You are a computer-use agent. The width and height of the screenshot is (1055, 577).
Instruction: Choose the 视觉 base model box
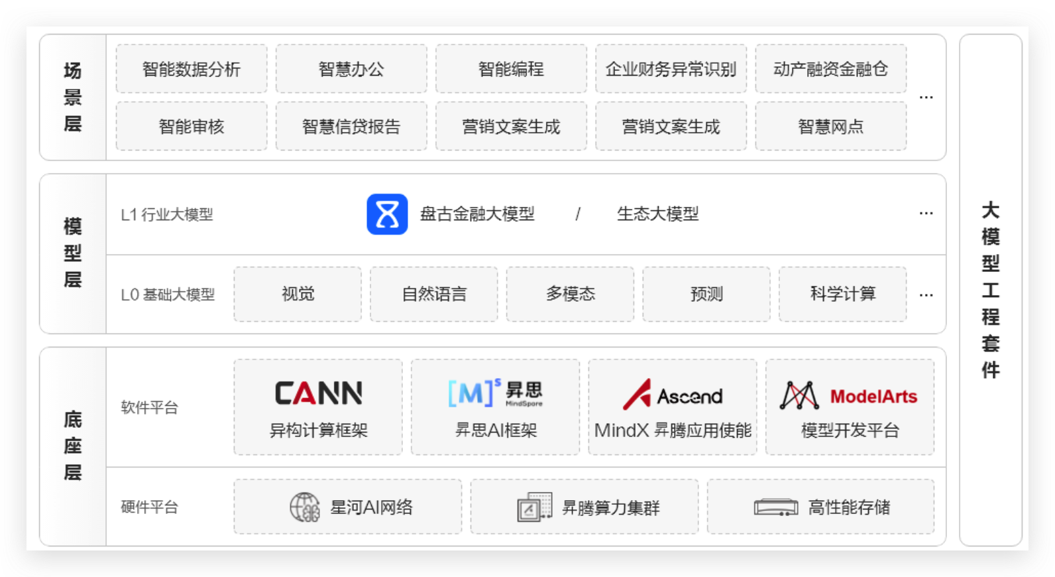pos(298,294)
